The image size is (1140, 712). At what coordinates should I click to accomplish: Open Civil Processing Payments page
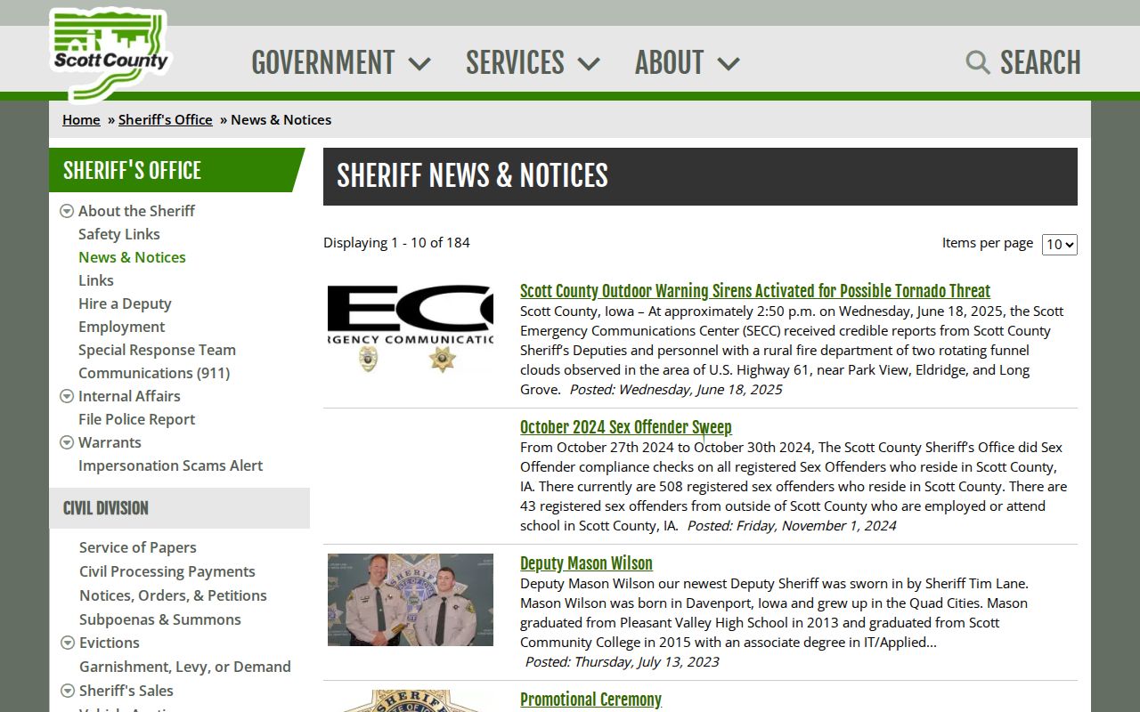click(167, 571)
